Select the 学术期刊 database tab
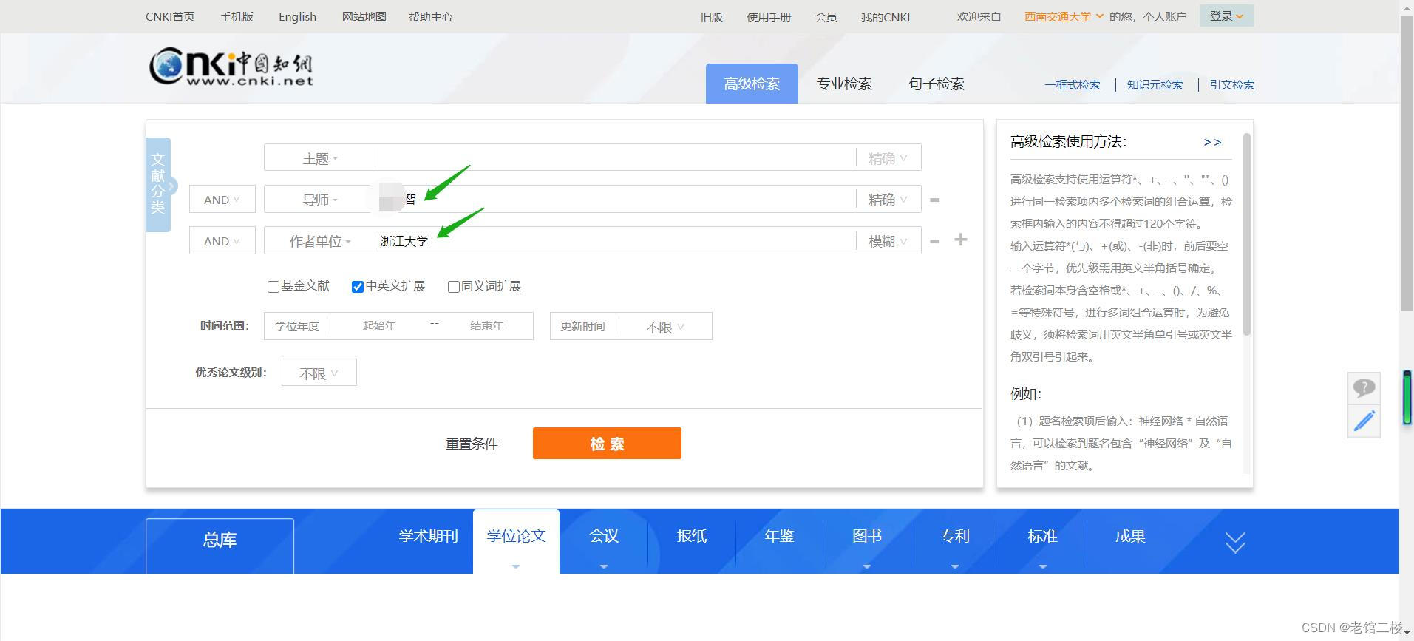Image resolution: width=1414 pixels, height=641 pixels. [x=429, y=537]
